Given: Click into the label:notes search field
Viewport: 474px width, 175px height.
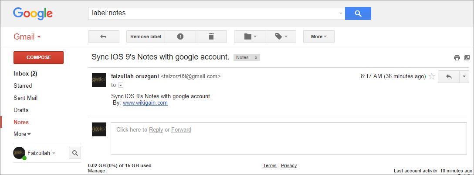Looking at the screenshot, I should tap(217, 13).
